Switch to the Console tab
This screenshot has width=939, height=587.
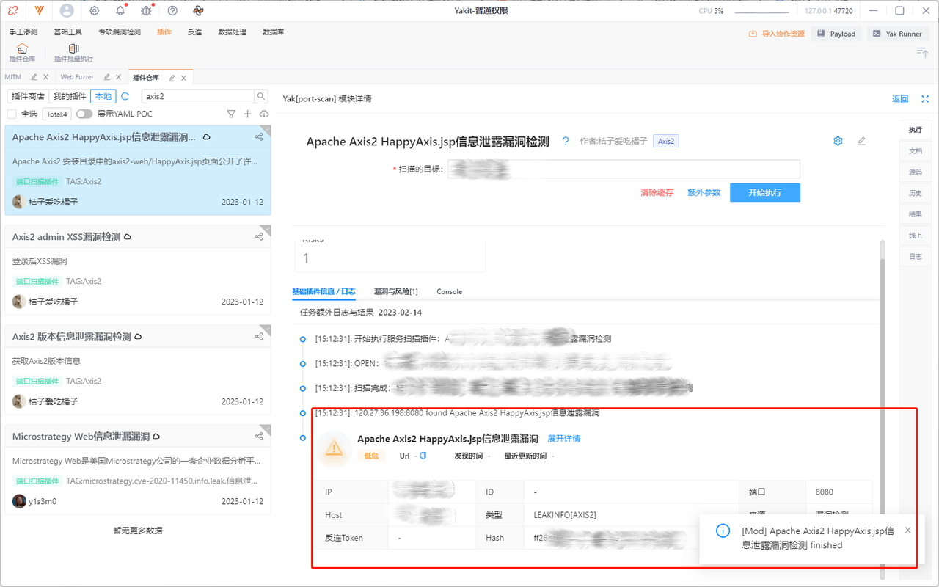pyautogui.click(x=450, y=291)
